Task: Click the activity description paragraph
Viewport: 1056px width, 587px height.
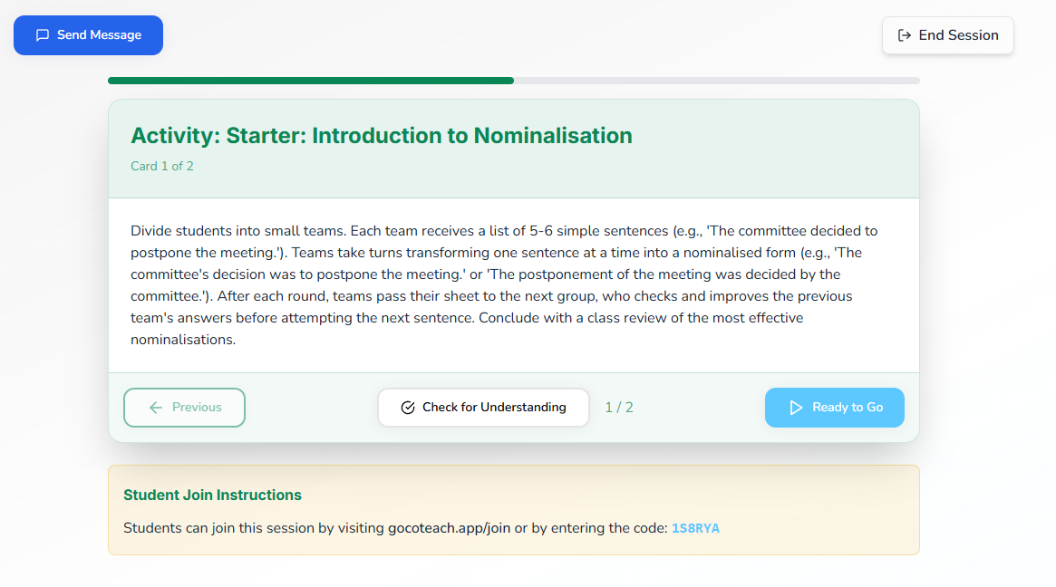Action: [x=504, y=285]
